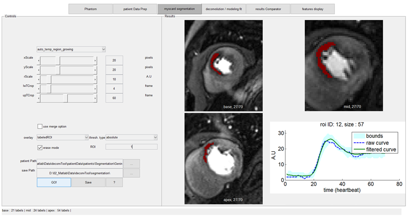
Task: Expand the auto_temp_region_growing method dropdown
Action: (x=104, y=49)
